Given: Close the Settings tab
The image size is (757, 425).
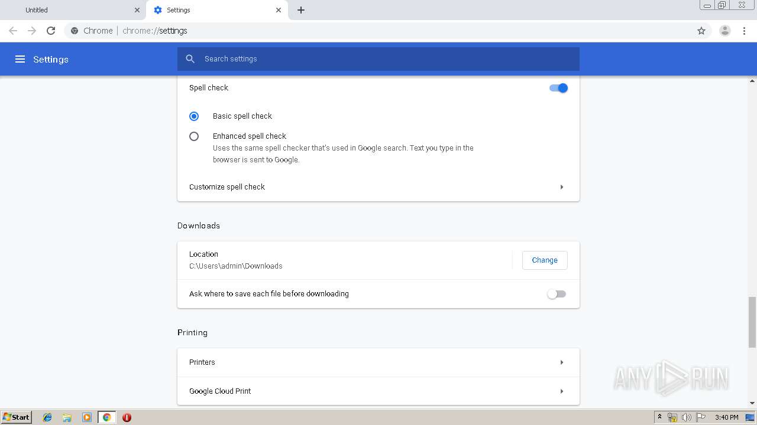Looking at the screenshot, I should tap(279, 10).
